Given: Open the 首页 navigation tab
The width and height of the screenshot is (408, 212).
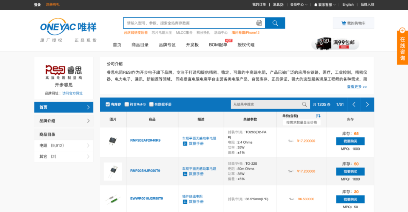Looking at the screenshot, I should (x=117, y=45).
